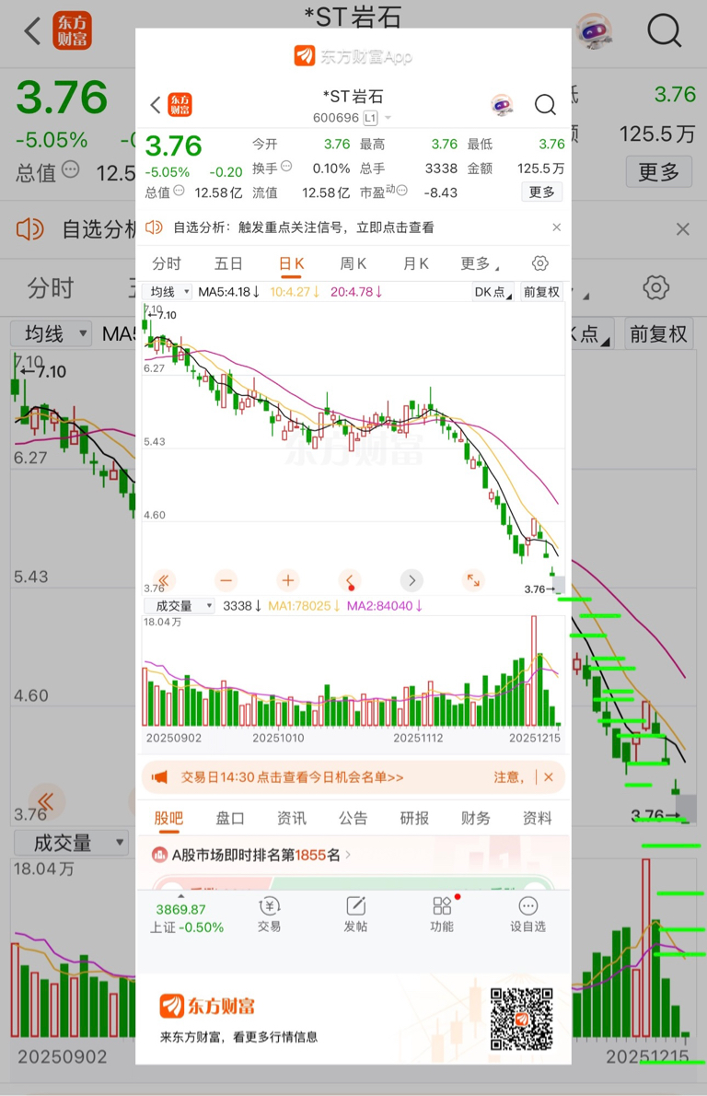
Task: Open search in the center card
Action: point(545,105)
